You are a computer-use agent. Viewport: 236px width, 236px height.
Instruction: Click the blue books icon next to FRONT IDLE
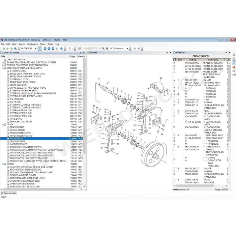(15, 49)
